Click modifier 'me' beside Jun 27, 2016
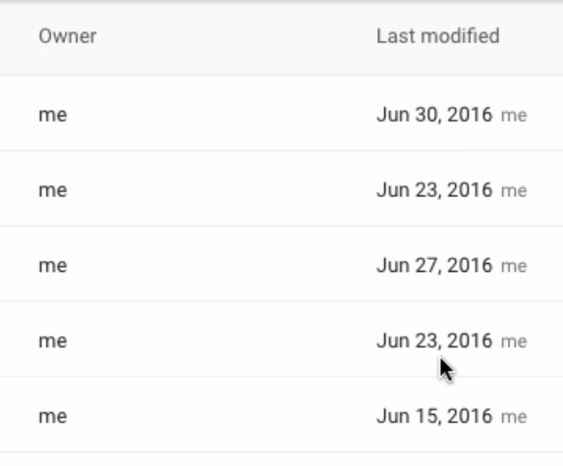 point(514,266)
